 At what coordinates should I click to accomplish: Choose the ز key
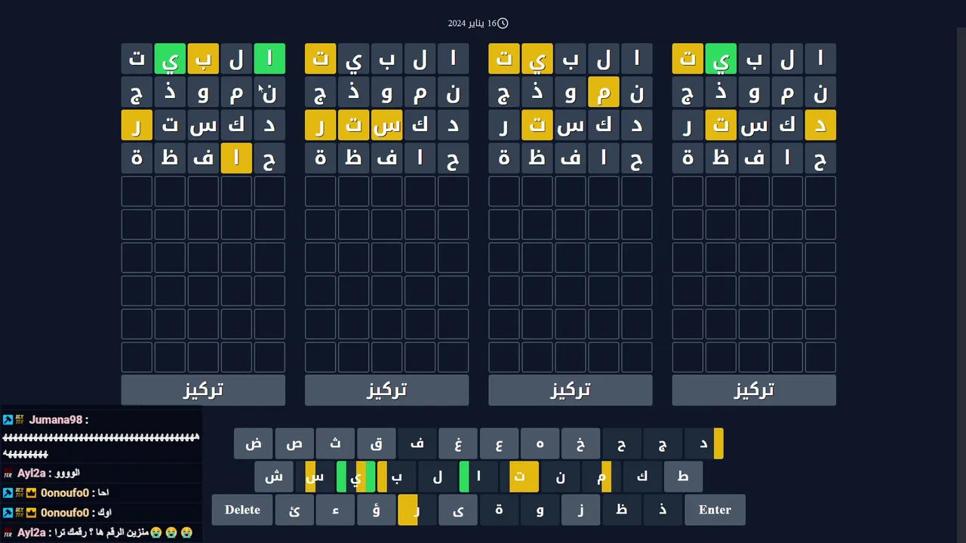580,510
